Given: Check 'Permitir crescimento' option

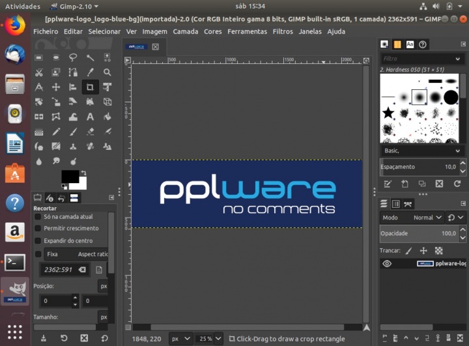Looking at the screenshot, I should click(x=38, y=229).
